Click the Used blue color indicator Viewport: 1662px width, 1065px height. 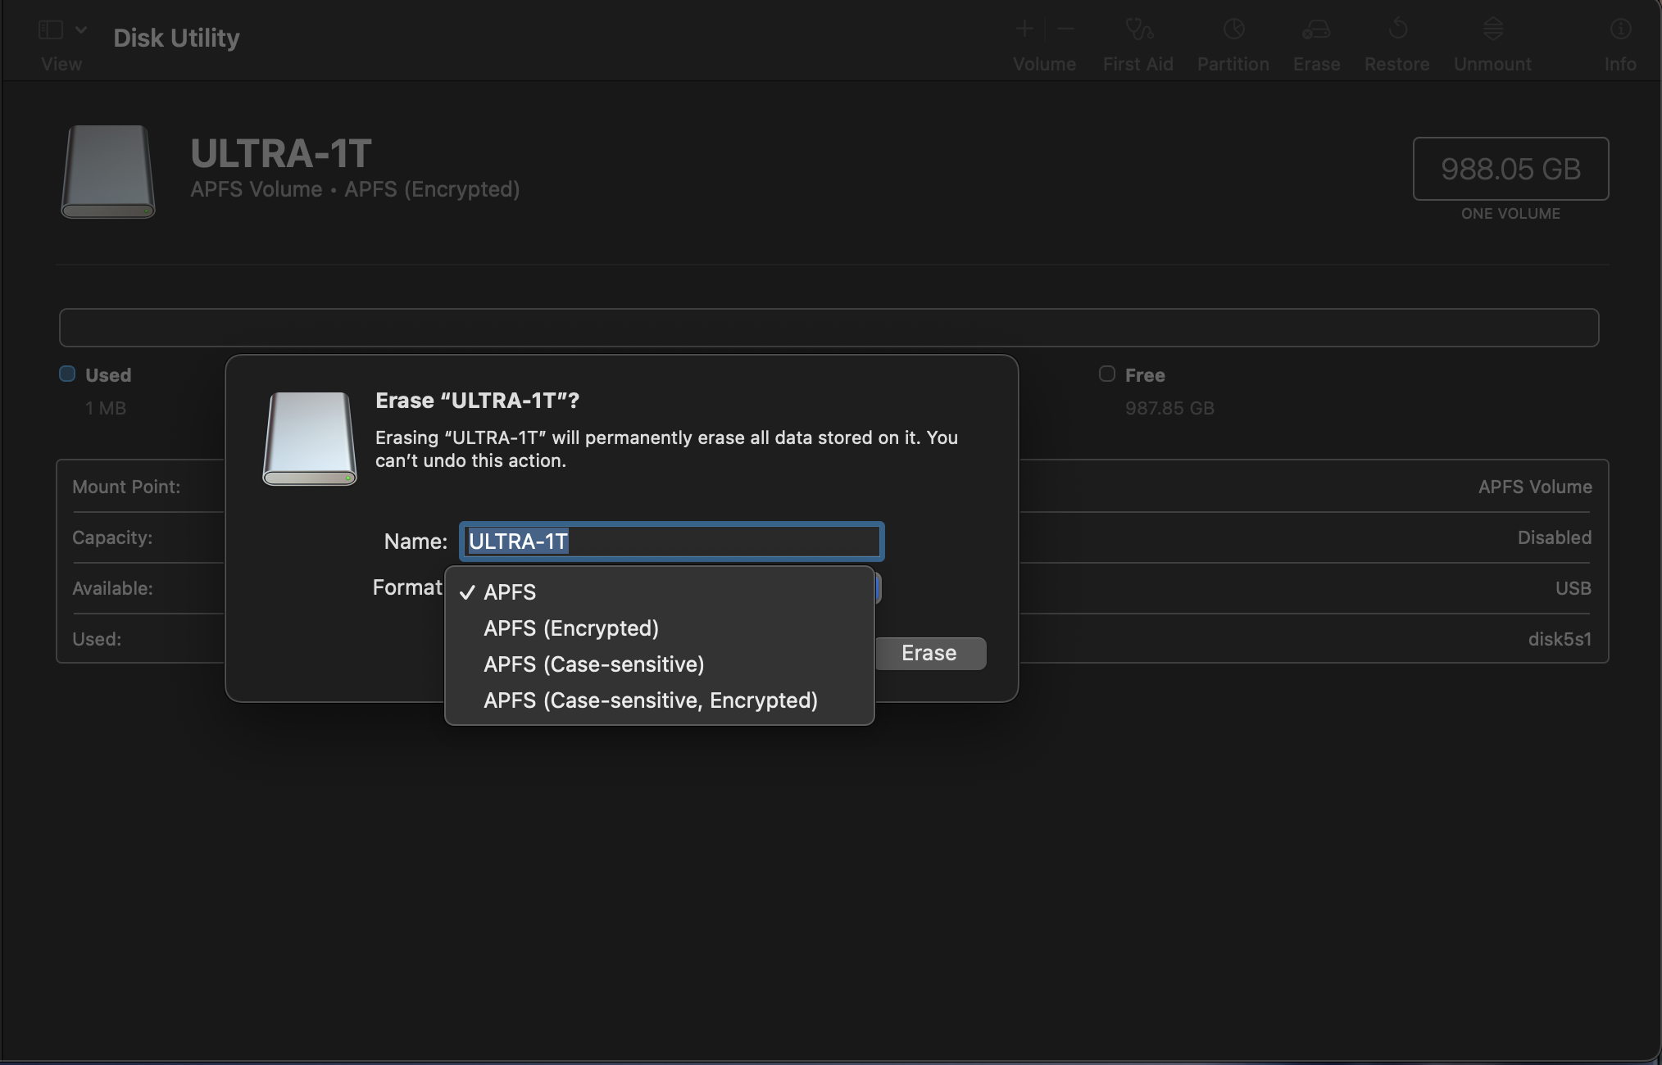pyautogui.click(x=67, y=374)
